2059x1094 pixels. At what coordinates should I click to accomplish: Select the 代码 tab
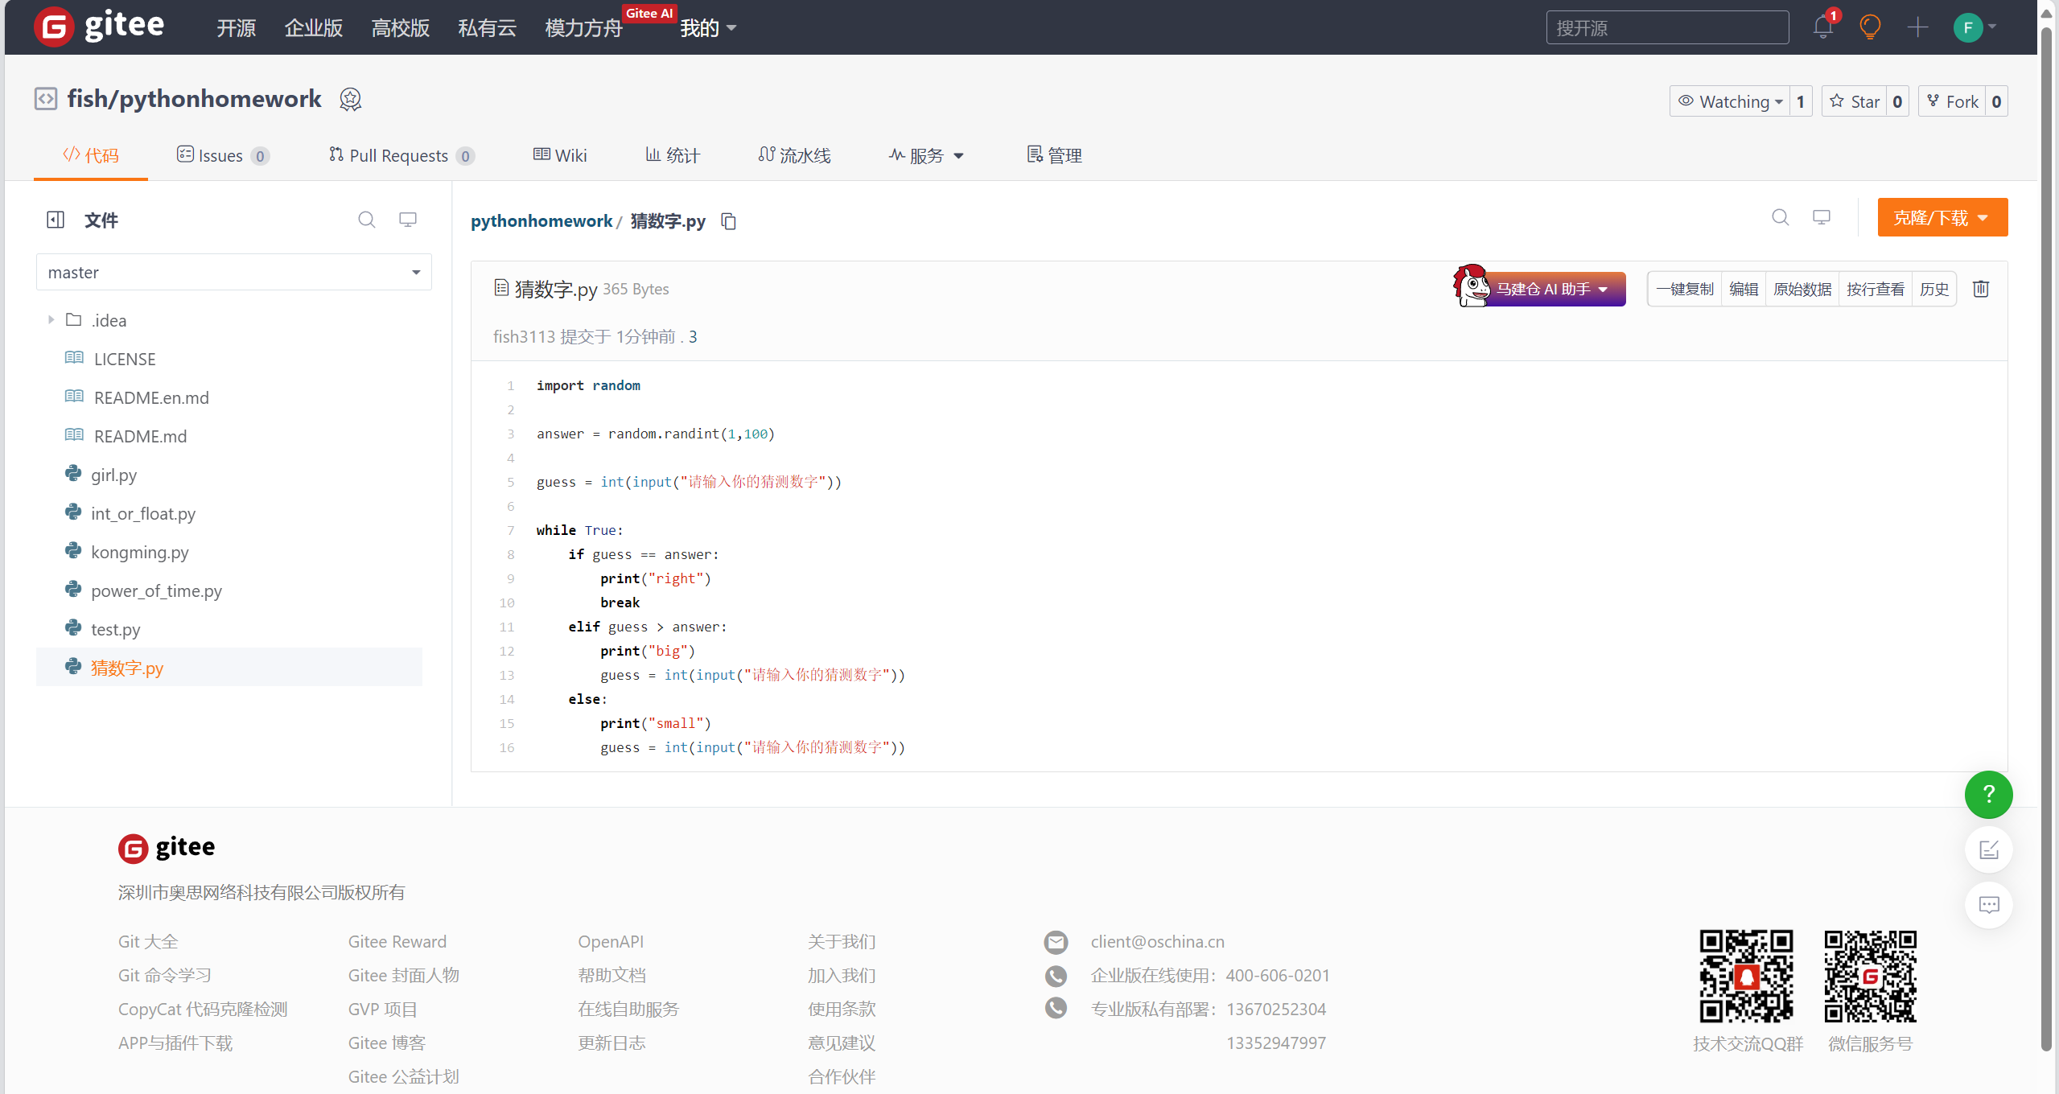[x=87, y=155]
